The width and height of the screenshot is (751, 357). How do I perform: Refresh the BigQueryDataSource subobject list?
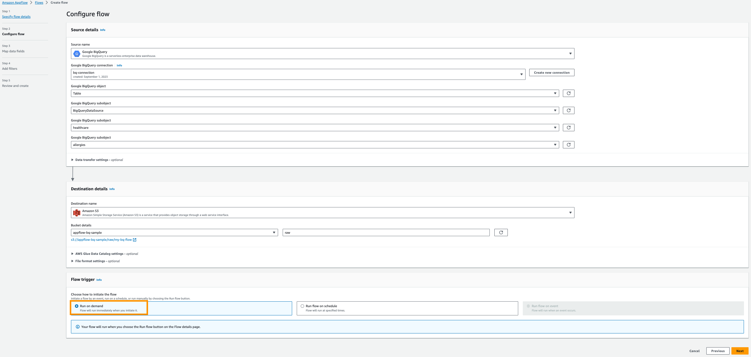[x=568, y=110]
